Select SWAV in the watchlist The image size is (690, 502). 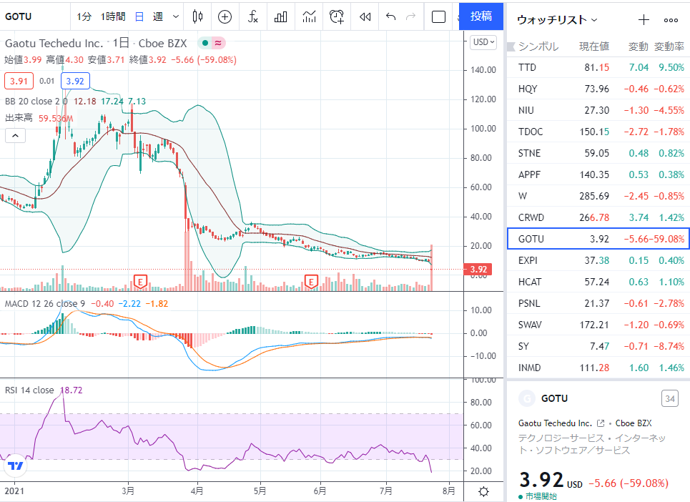click(598, 325)
